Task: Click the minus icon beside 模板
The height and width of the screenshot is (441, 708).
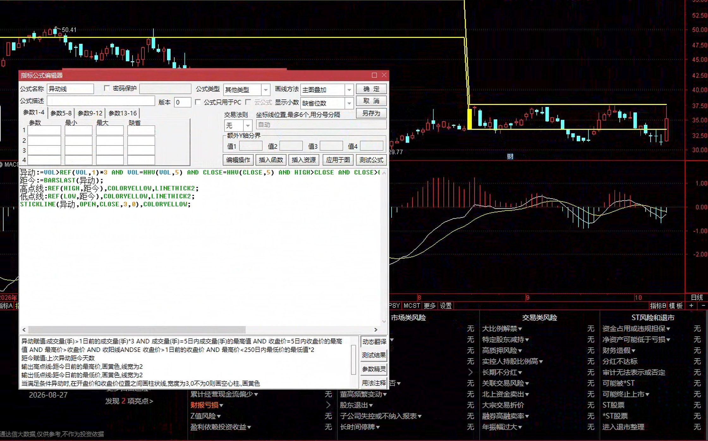Action: (703, 306)
